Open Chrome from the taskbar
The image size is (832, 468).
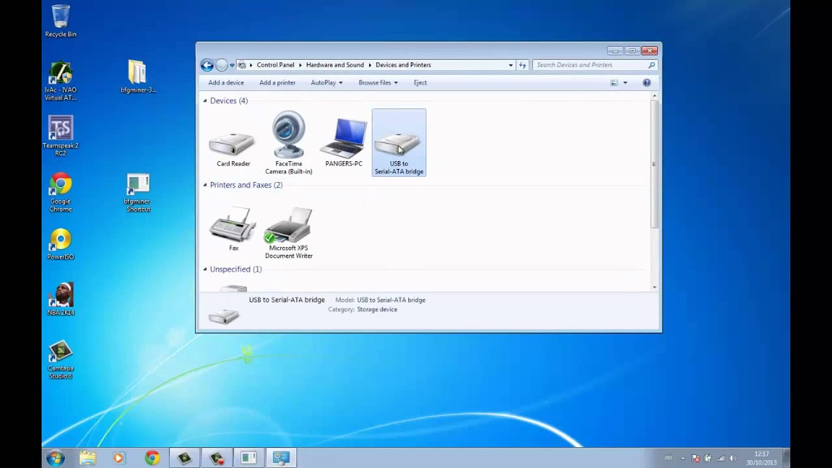152,458
